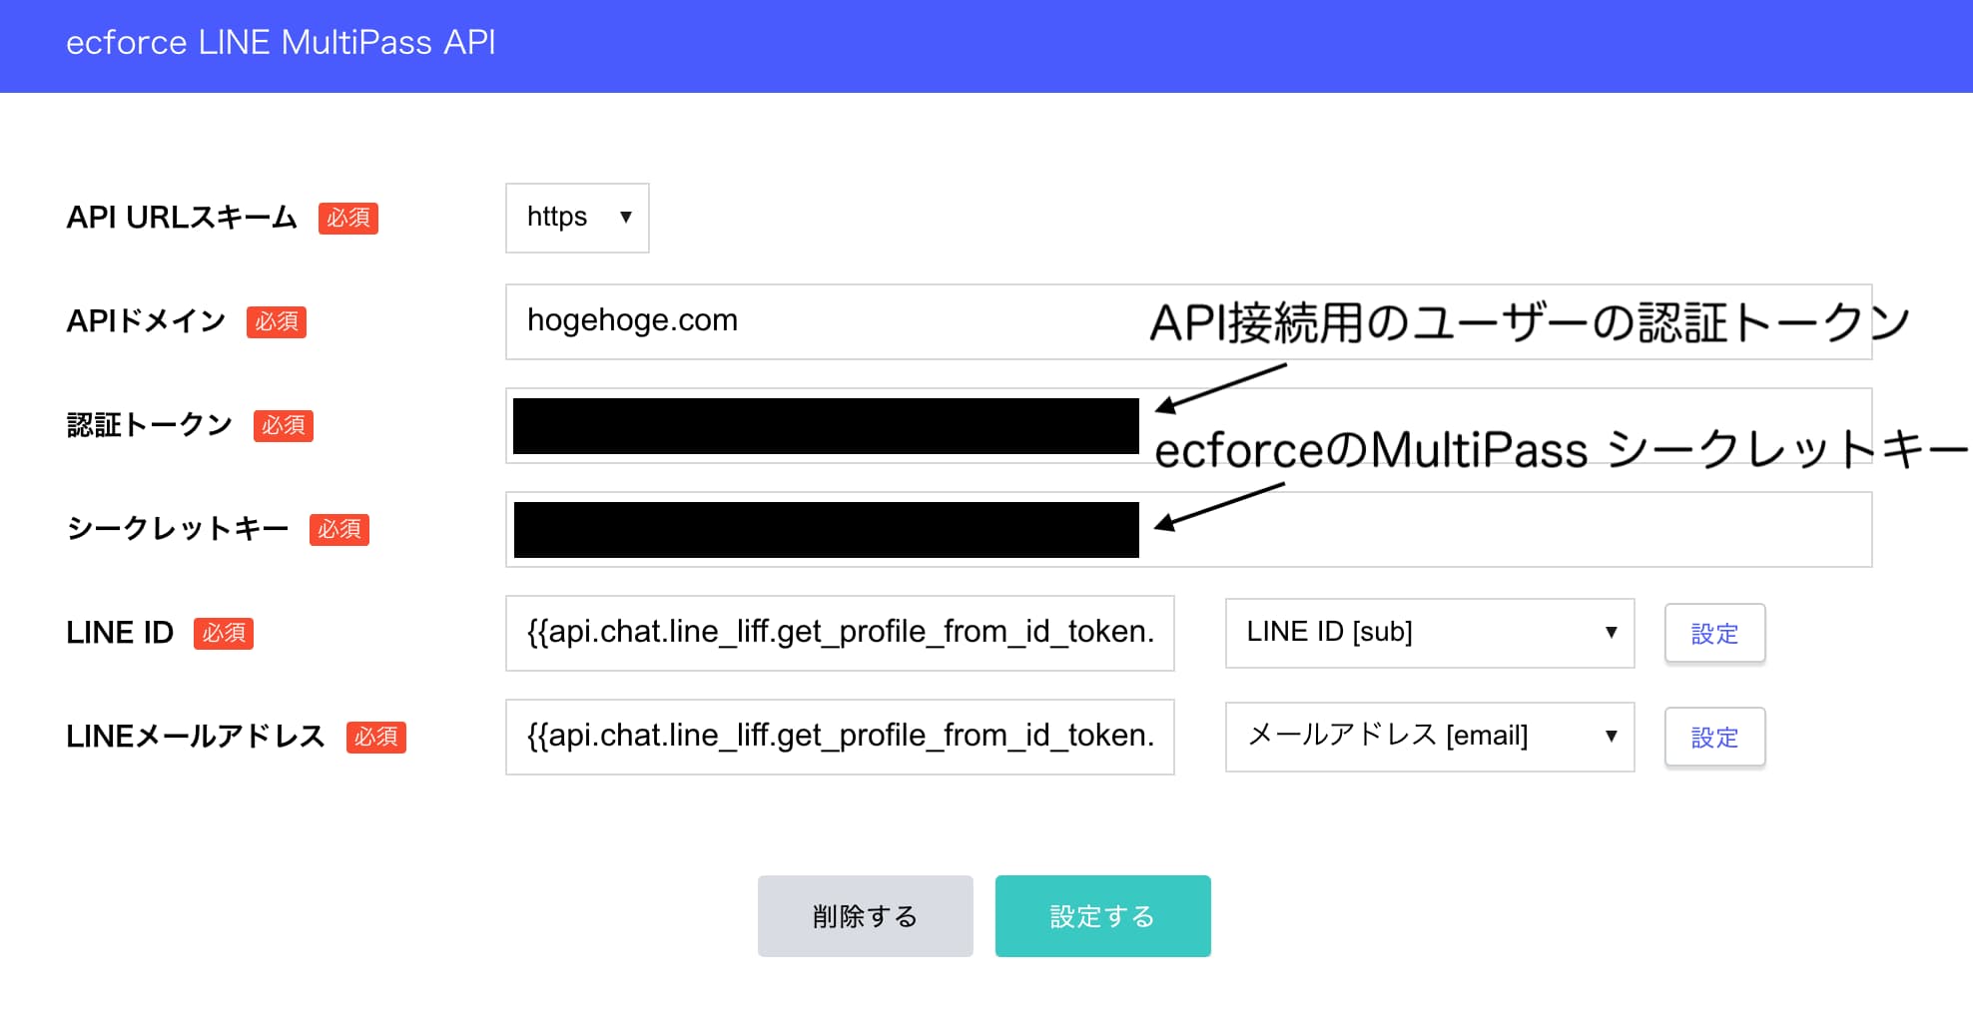Click the https scheme selector arrow

click(626, 218)
